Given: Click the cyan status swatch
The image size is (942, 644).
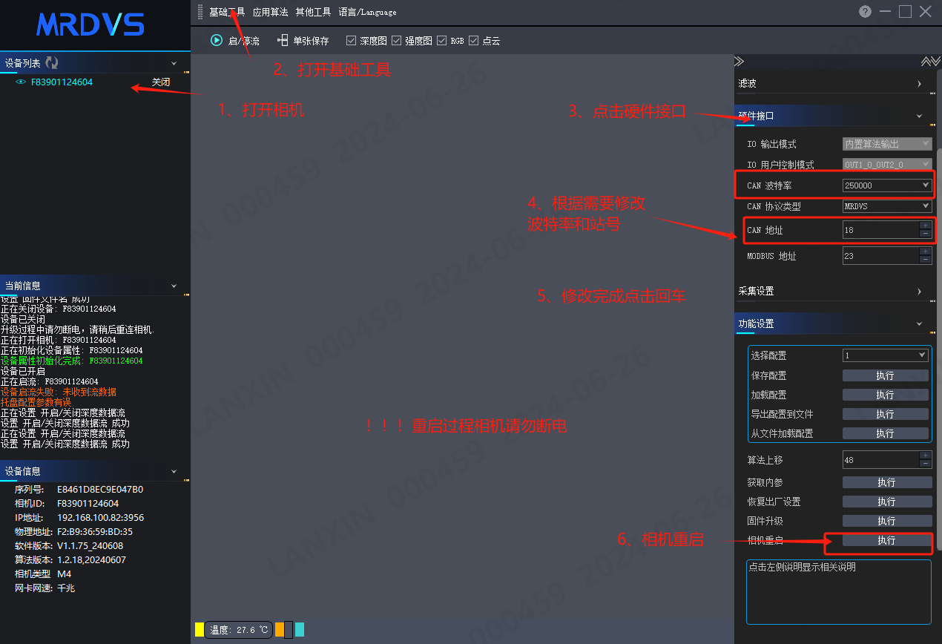Looking at the screenshot, I should [299, 630].
